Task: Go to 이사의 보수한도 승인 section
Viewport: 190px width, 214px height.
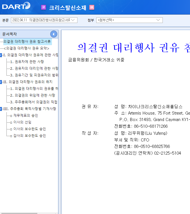Action: (28, 129)
